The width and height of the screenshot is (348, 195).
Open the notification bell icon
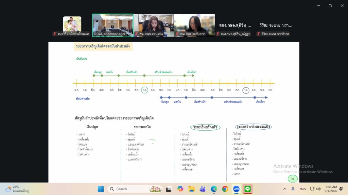pos(341,189)
